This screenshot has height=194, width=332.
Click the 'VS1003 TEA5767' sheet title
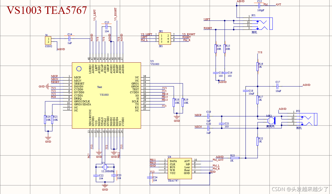tap(47, 10)
